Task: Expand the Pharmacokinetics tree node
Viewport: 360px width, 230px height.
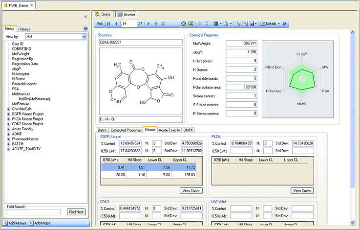Action: pos(8,139)
